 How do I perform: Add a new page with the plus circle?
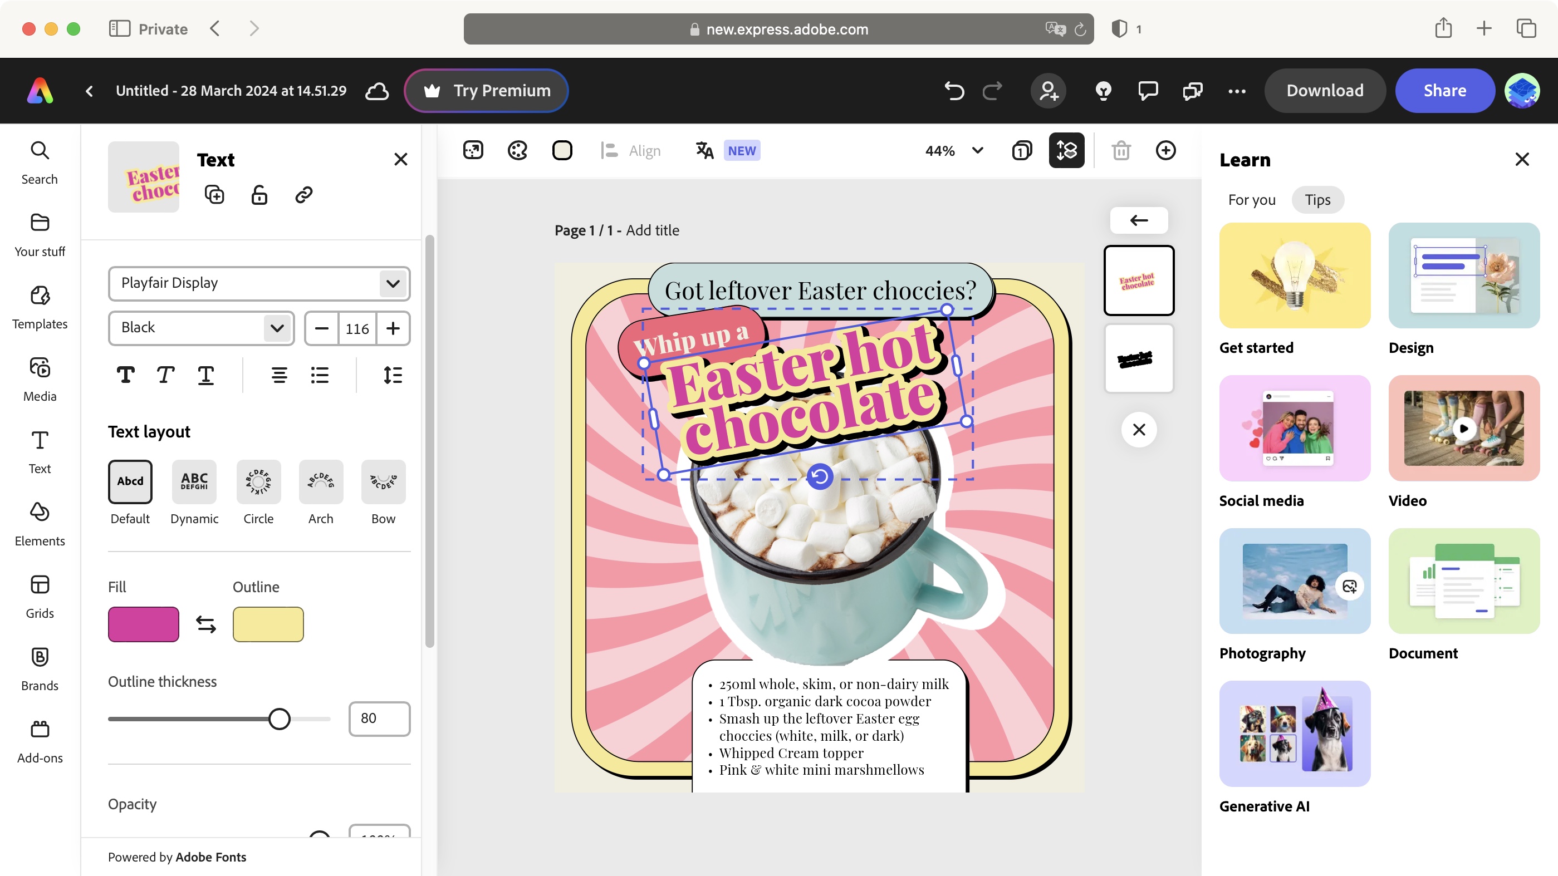(x=1165, y=150)
